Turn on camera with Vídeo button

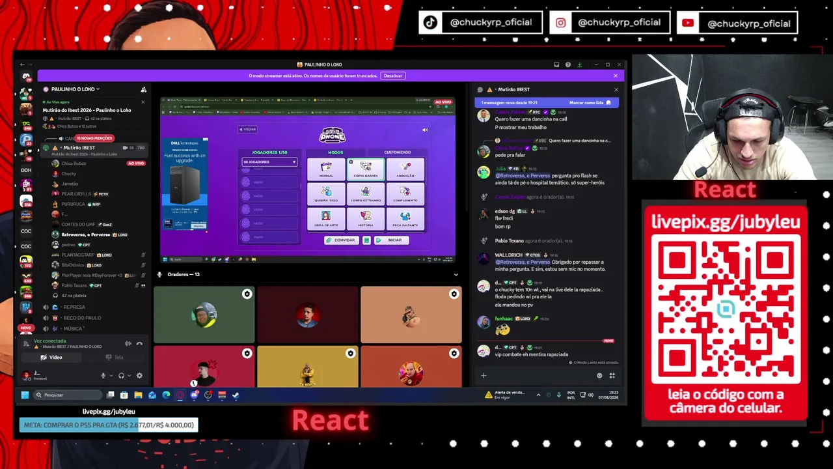pos(51,358)
